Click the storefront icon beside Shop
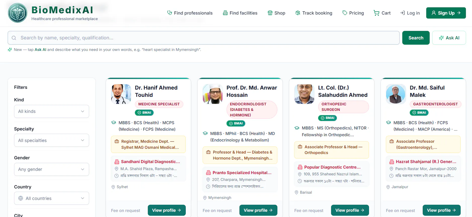This screenshot has height=217, width=472. tap(270, 13)
